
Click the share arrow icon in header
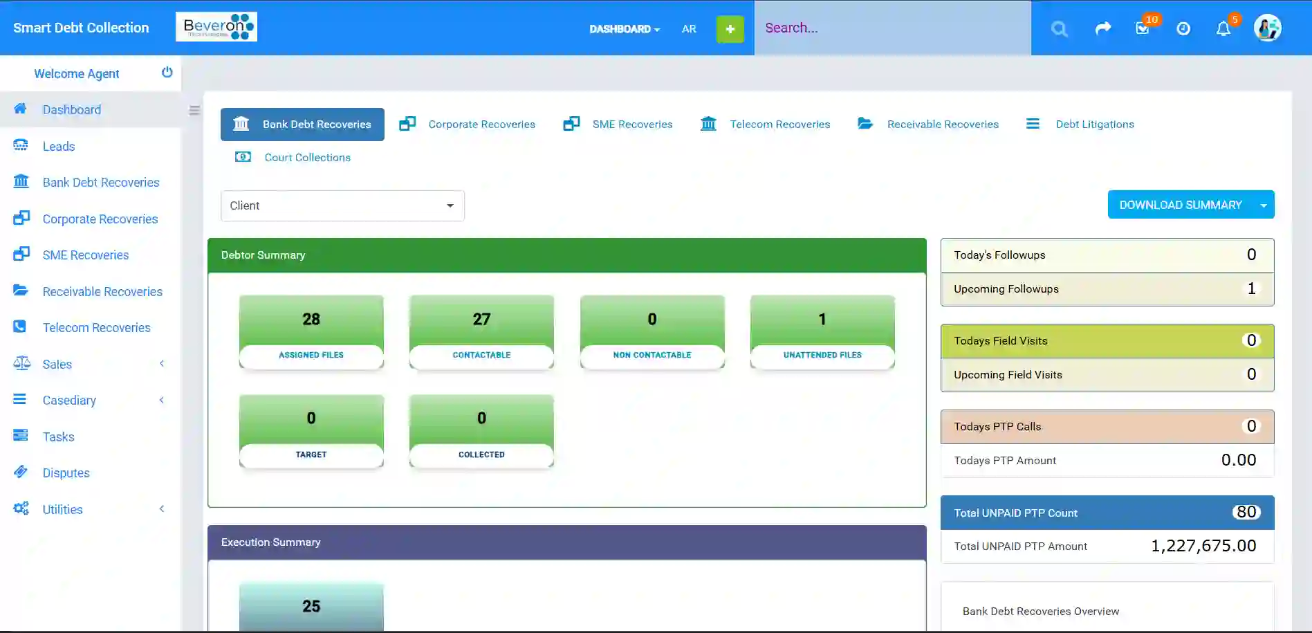click(x=1103, y=28)
